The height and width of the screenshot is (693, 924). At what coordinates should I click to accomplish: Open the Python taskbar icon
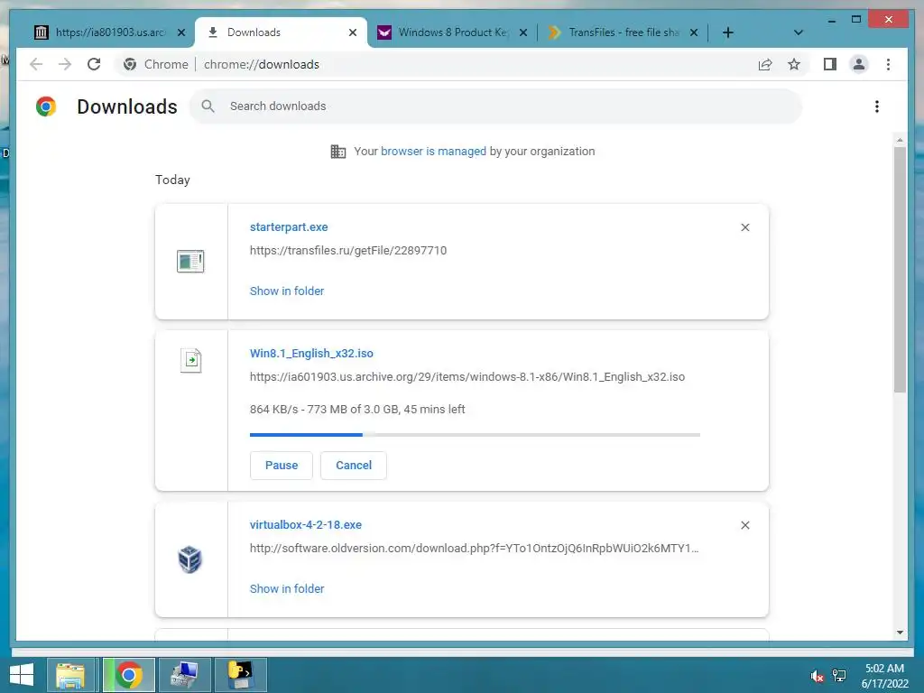(240, 675)
